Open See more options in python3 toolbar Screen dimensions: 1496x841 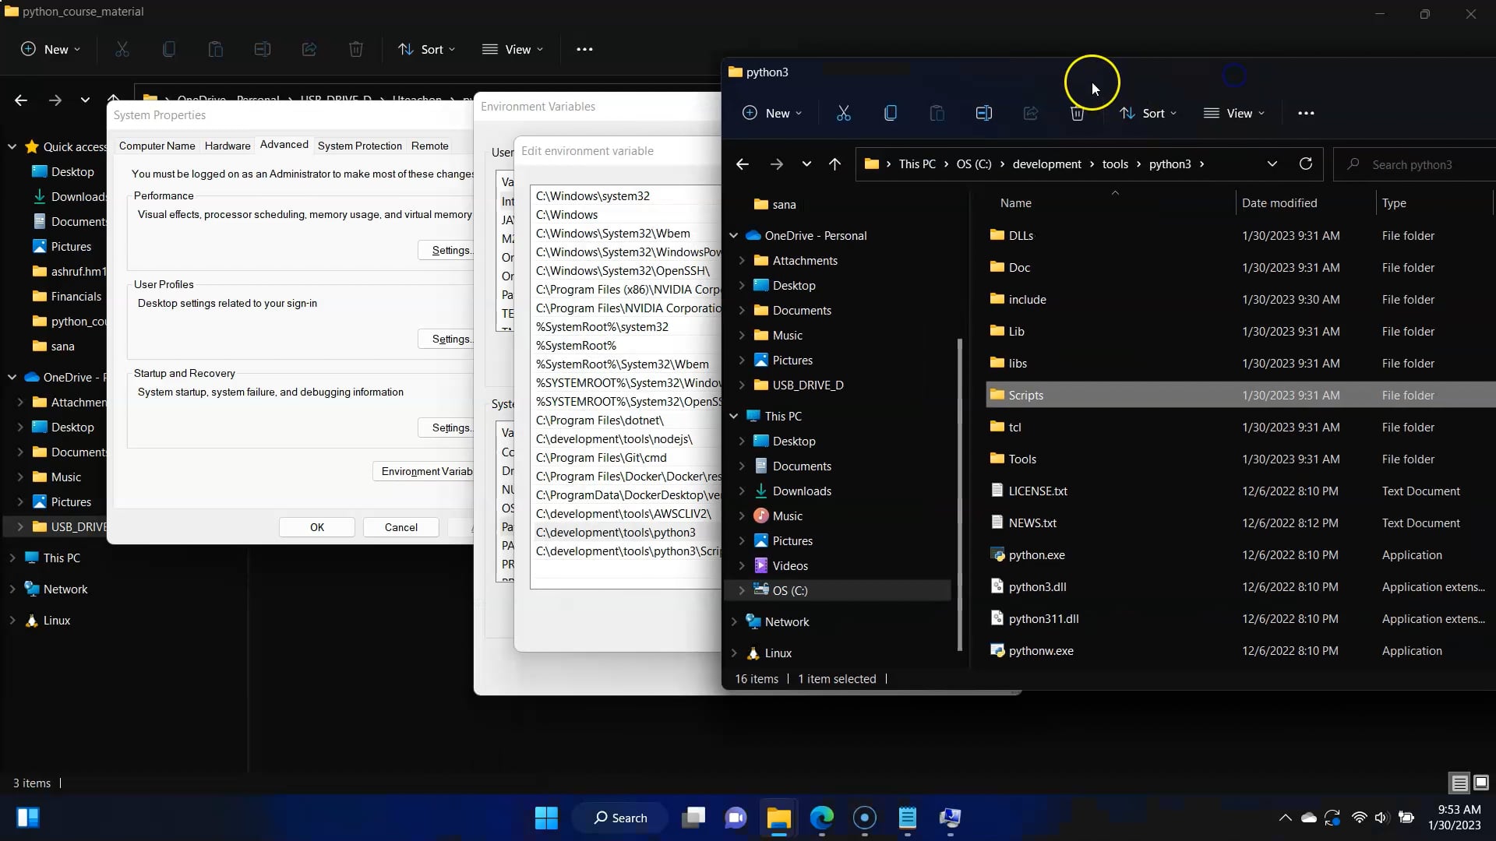[1306, 114]
